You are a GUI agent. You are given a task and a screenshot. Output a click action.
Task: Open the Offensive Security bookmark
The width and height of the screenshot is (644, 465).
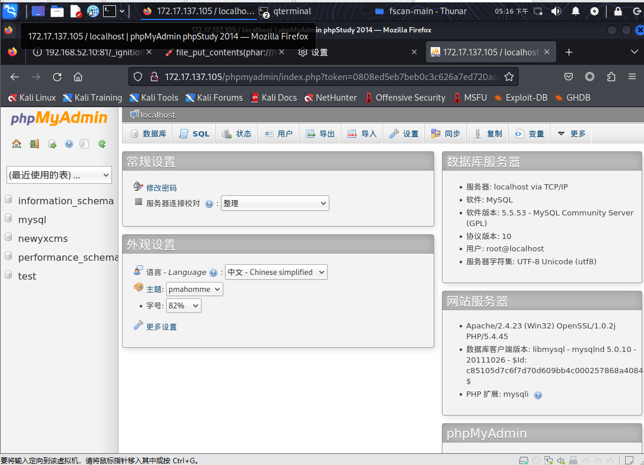tap(405, 98)
